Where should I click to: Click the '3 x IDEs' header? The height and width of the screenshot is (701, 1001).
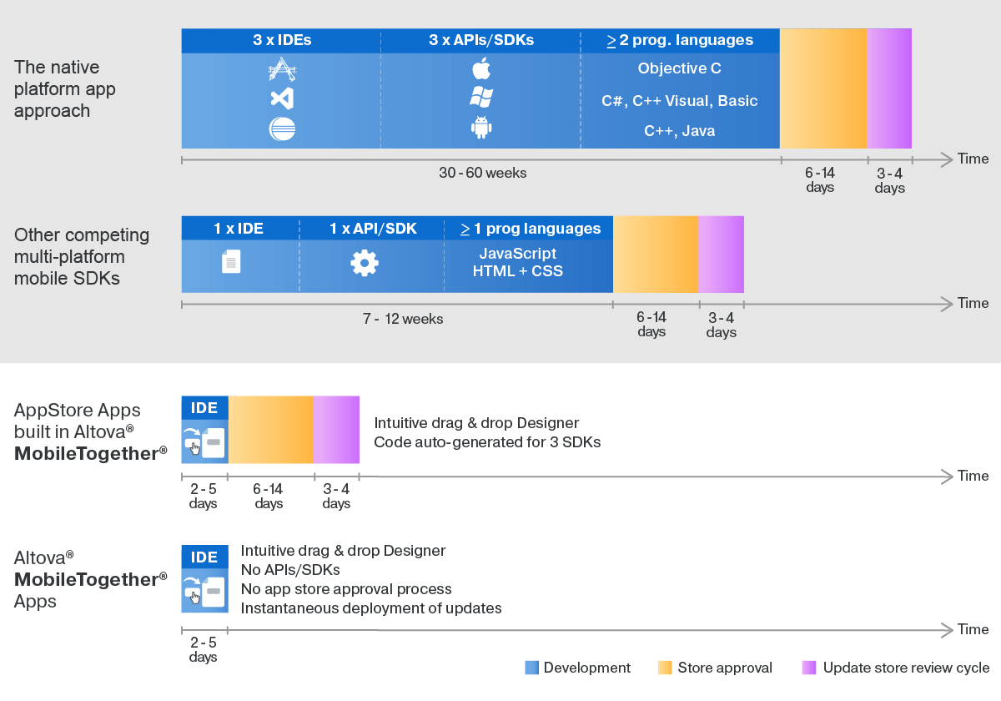282,40
